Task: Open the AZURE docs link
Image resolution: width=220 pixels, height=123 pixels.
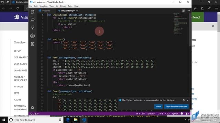Action: click(18, 99)
